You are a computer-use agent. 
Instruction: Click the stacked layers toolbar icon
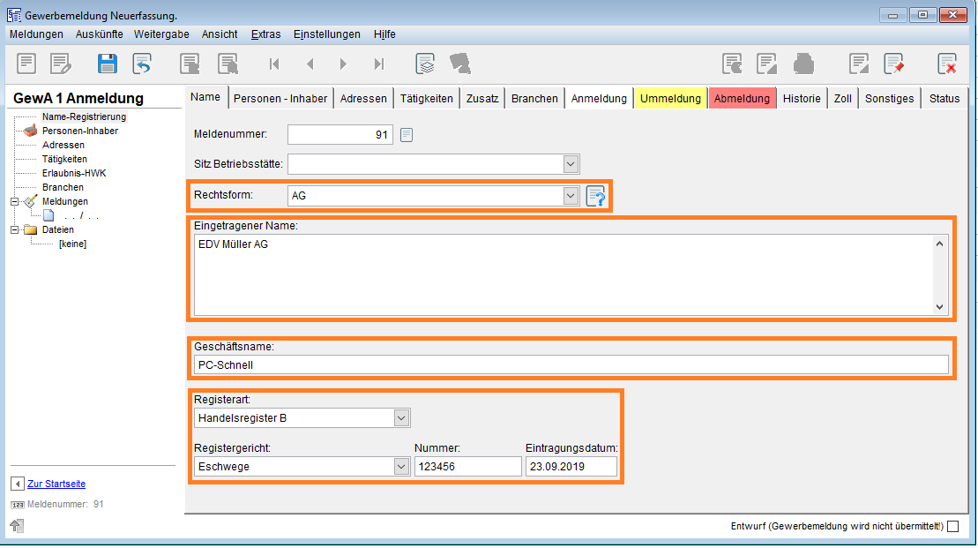(426, 64)
